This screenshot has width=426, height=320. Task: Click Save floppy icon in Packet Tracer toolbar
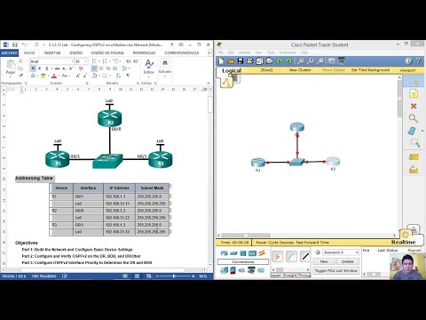coord(241,61)
